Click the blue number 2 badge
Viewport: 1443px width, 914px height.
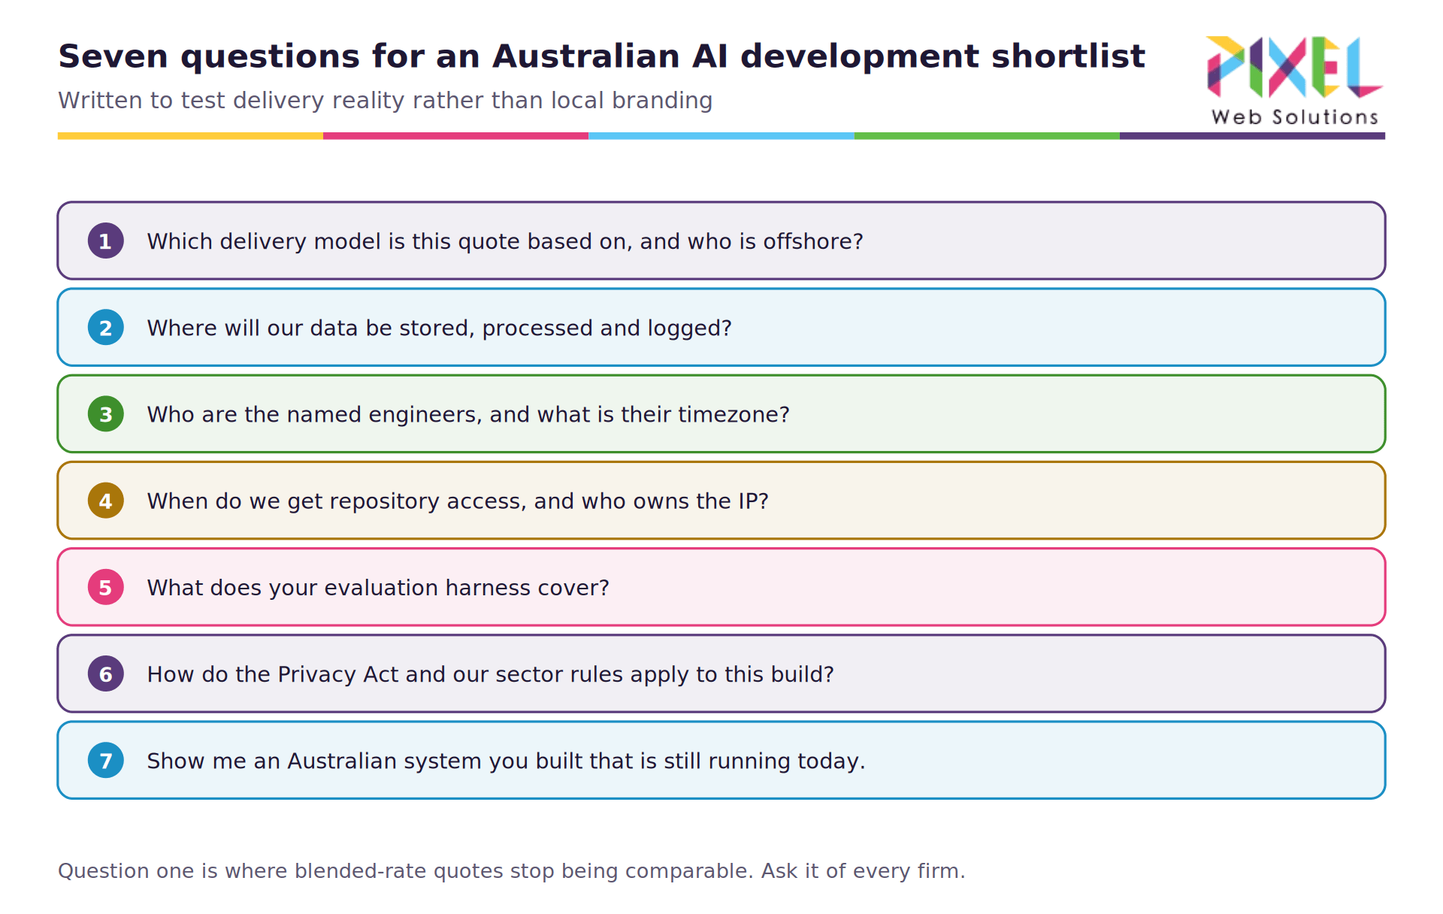pos(106,327)
